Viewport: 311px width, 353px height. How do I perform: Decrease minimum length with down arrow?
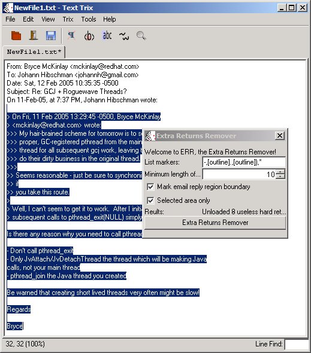click(280, 176)
